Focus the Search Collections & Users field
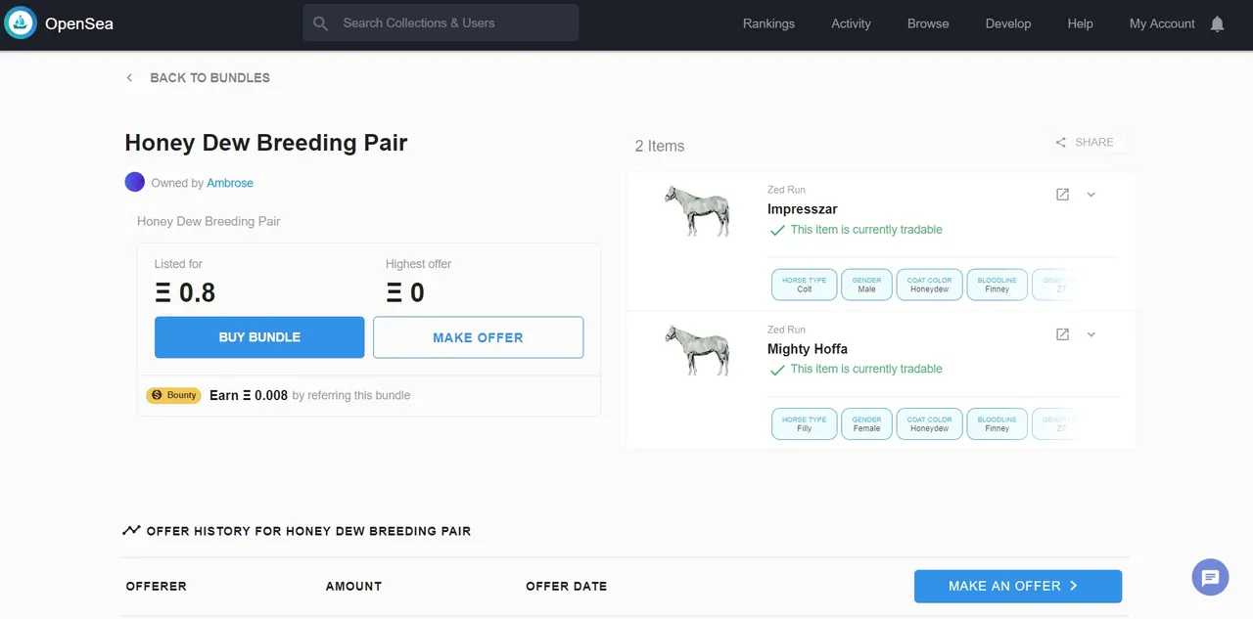 (x=441, y=22)
